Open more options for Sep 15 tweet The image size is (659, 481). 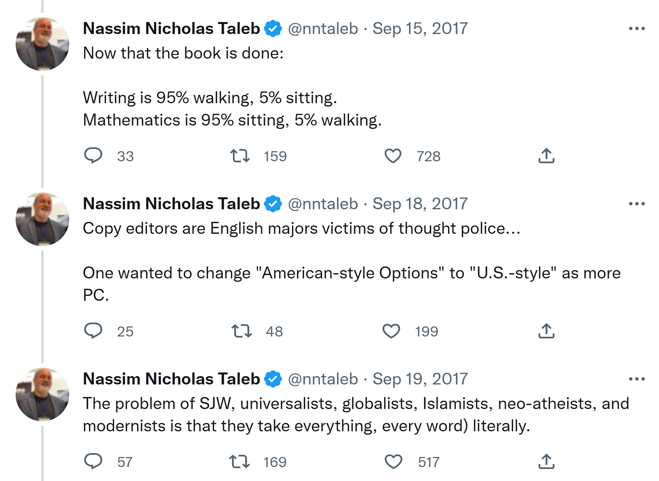click(637, 28)
